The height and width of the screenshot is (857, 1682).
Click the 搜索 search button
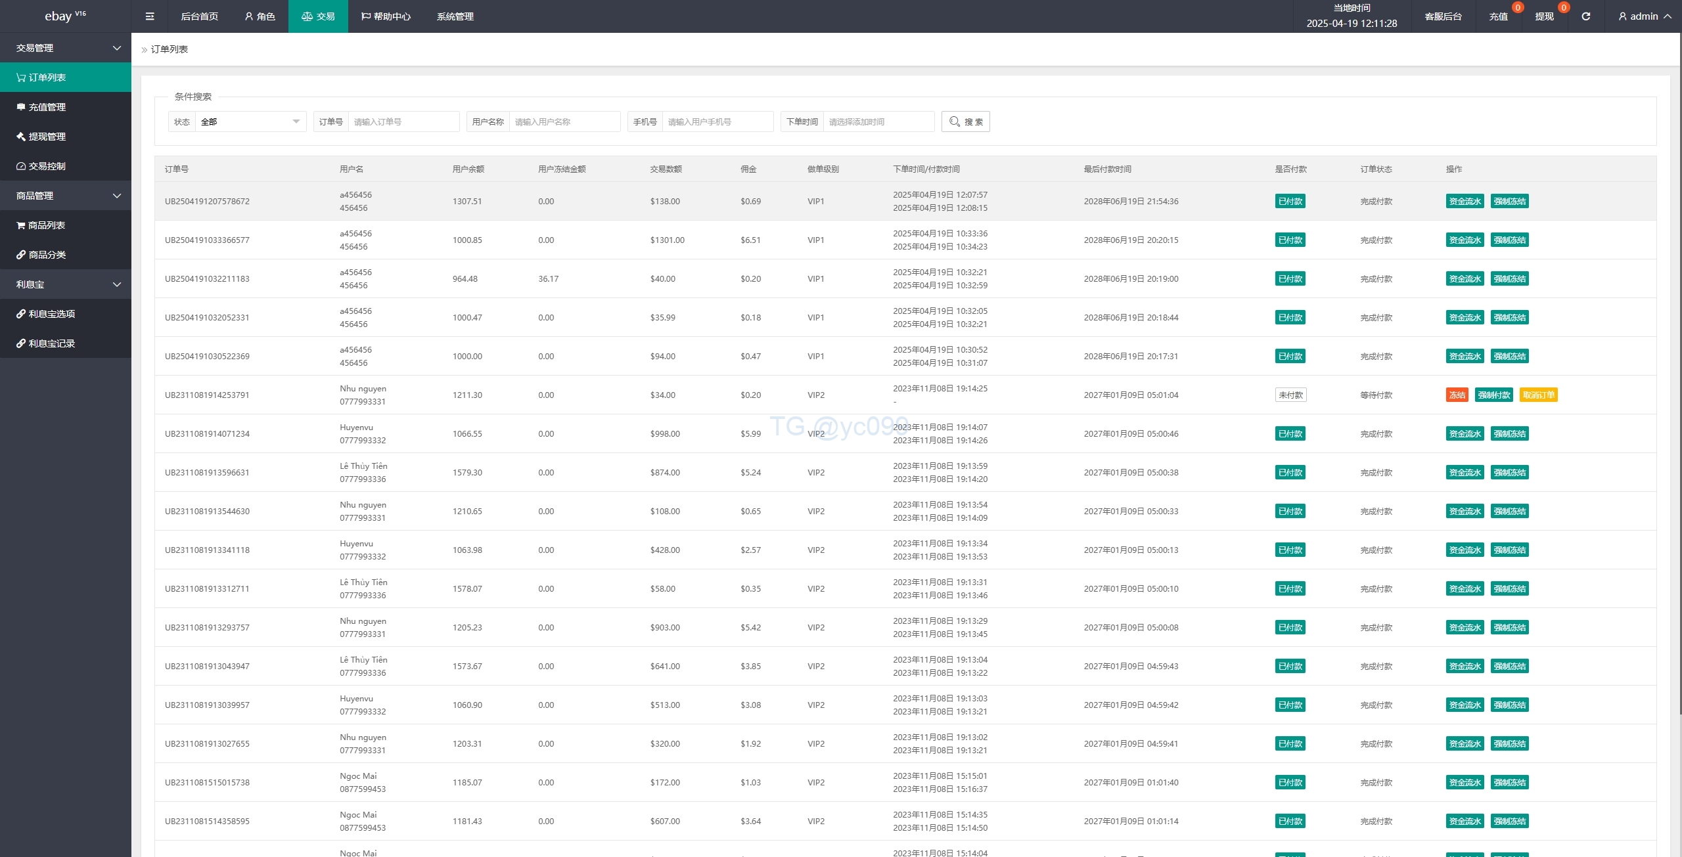pyautogui.click(x=965, y=121)
